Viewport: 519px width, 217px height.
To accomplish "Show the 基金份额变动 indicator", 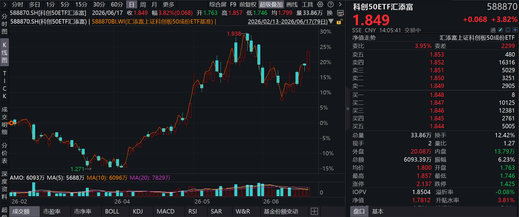I will pyautogui.click(x=281, y=212).
